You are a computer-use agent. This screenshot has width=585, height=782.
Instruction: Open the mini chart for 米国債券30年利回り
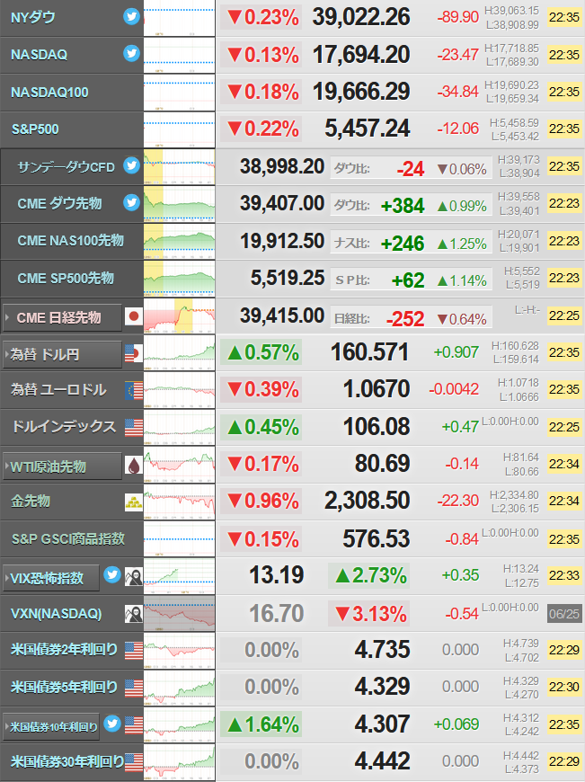coord(179,761)
